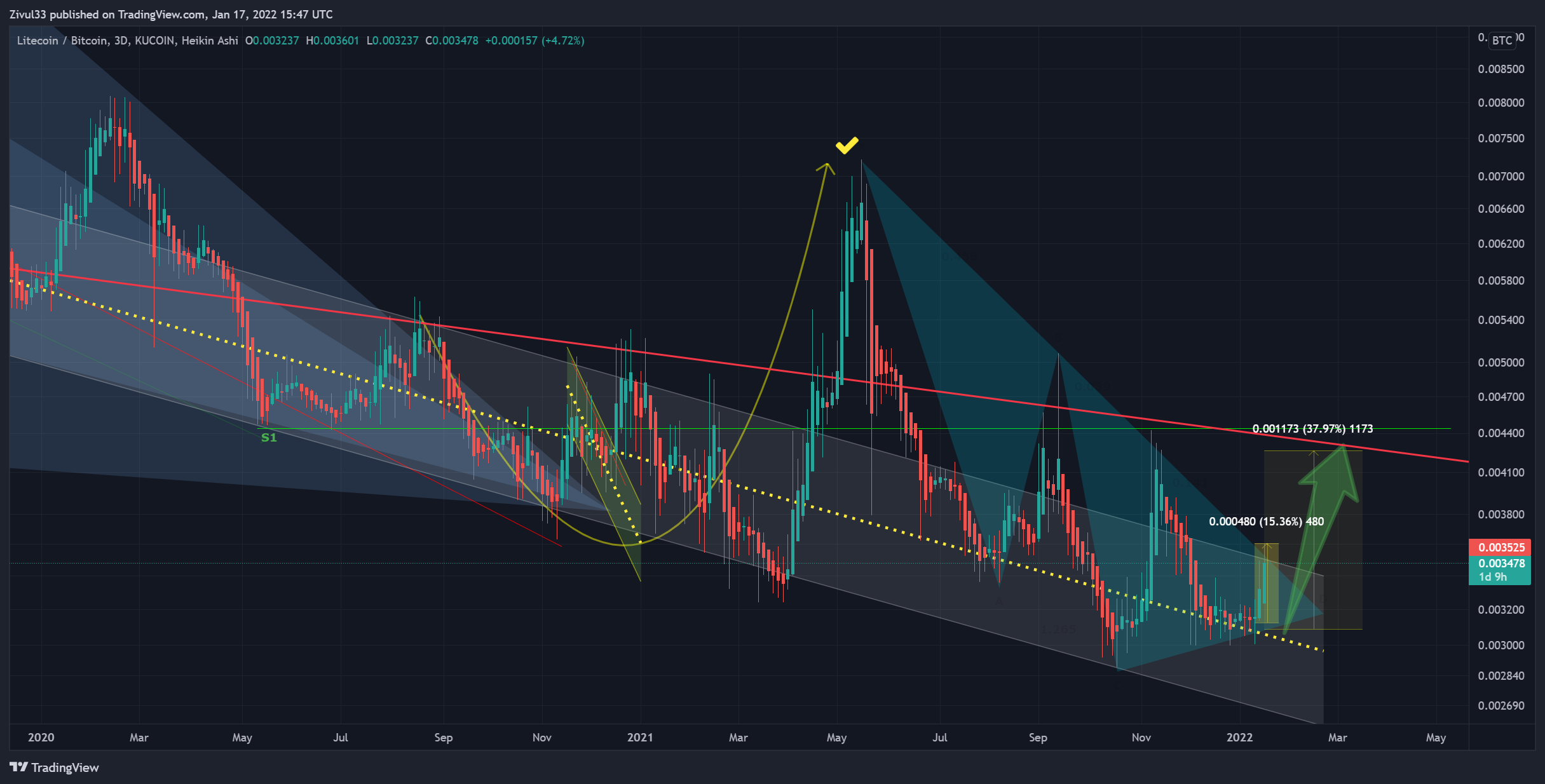The width and height of the screenshot is (1545, 784).
Task: Click the 1d 9h countdown label
Action: pyautogui.click(x=1493, y=577)
